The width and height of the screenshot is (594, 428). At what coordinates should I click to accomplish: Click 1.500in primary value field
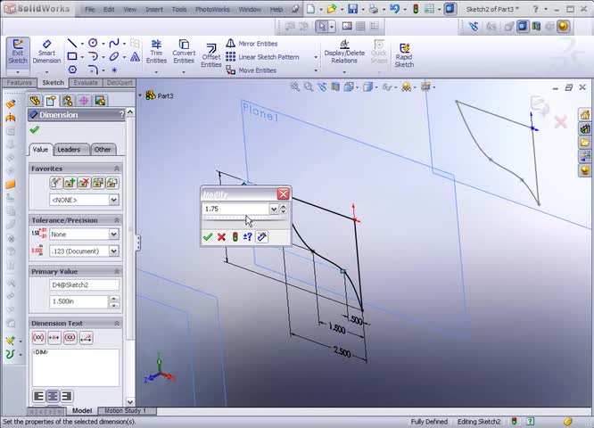coord(78,301)
